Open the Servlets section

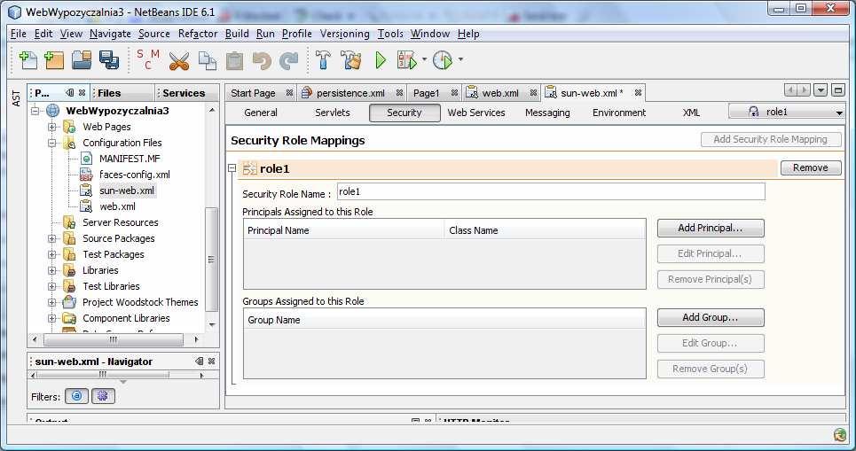click(x=333, y=113)
